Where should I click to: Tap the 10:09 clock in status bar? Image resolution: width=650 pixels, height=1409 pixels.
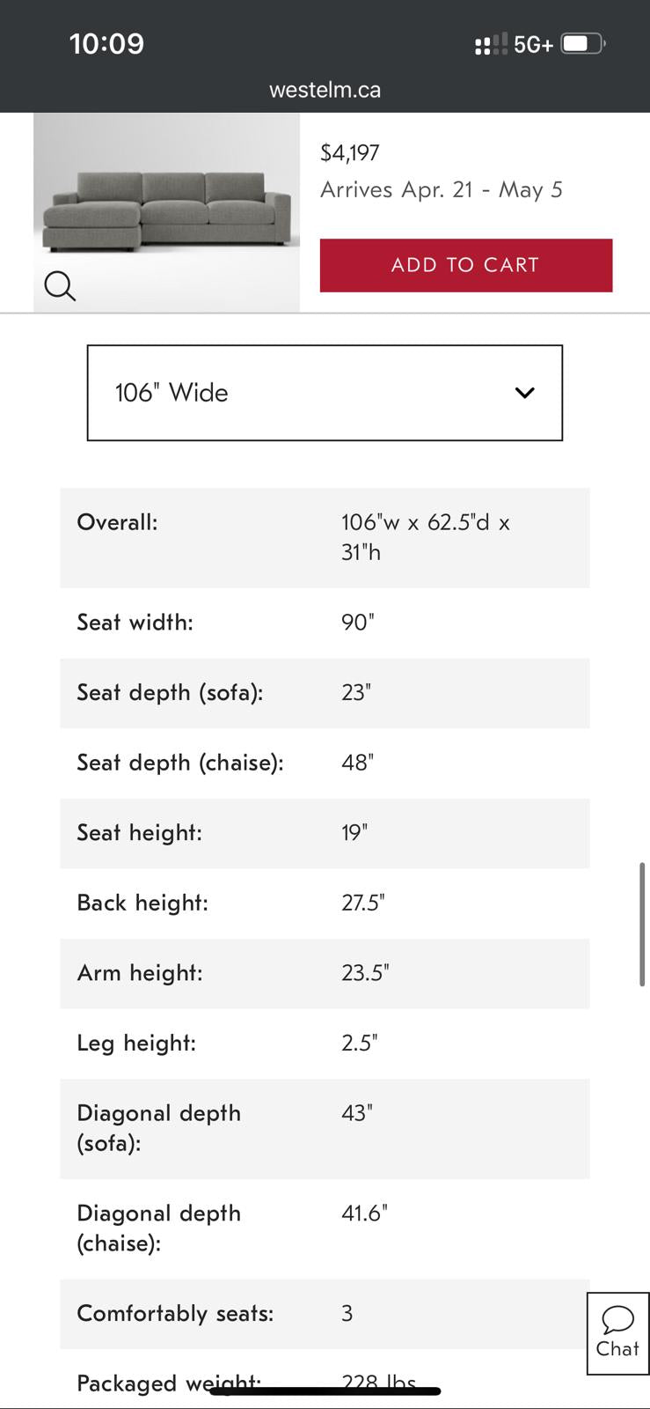tap(106, 44)
